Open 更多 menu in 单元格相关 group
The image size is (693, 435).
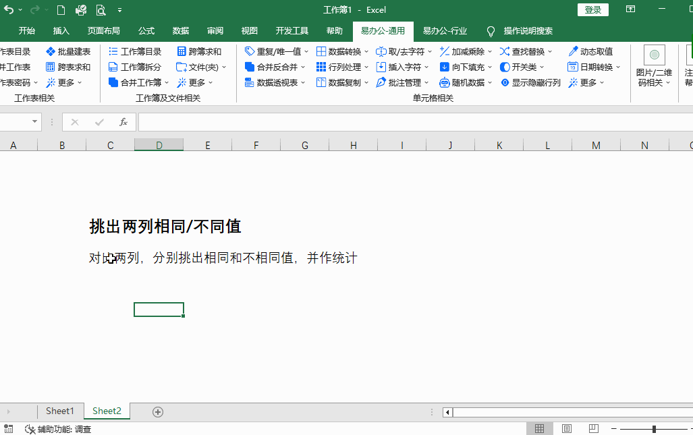tap(586, 82)
